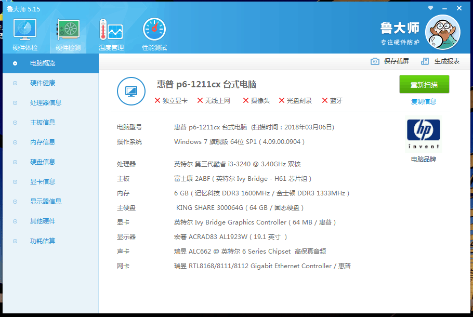Click the Ivy Bridge Graphics Controller value
The image size is (473, 317).
click(x=255, y=222)
